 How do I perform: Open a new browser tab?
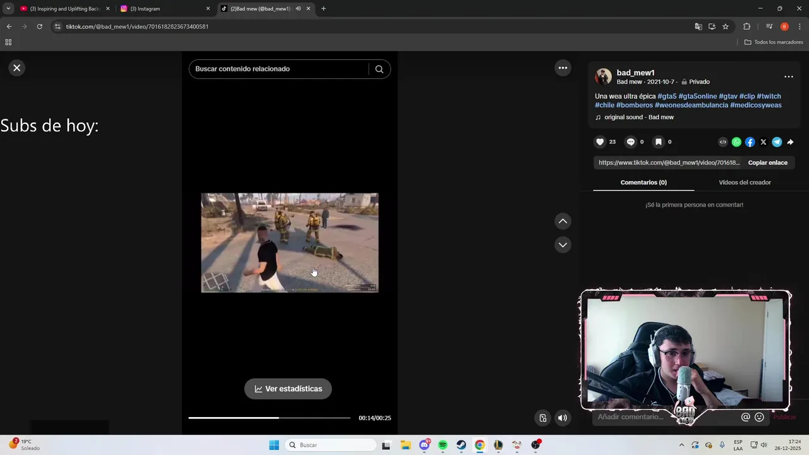tap(324, 9)
